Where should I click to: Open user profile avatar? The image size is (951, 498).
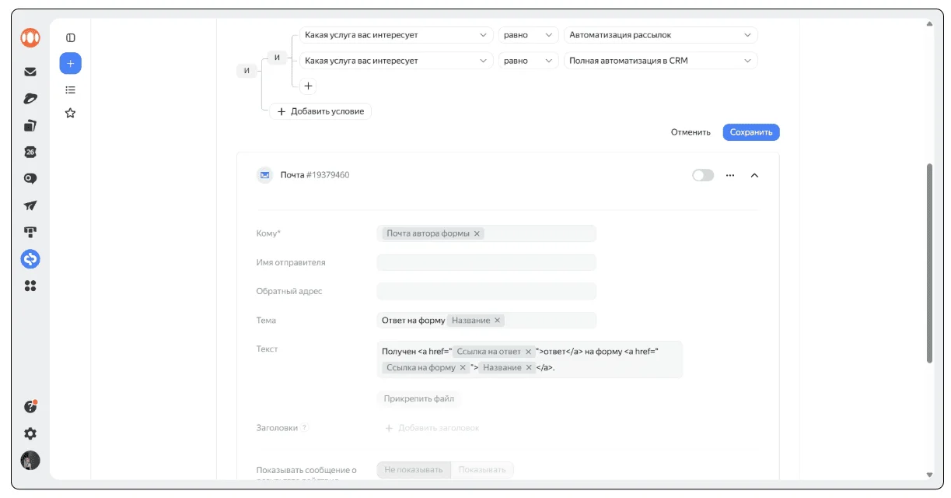30,460
